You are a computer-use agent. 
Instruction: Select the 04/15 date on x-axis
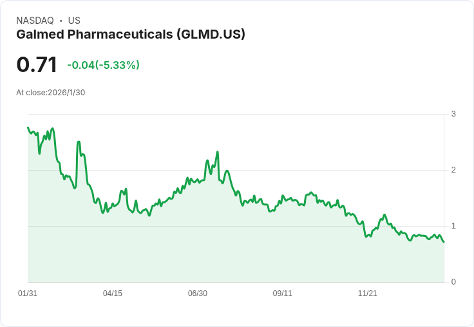coord(113,294)
